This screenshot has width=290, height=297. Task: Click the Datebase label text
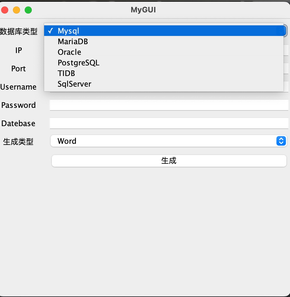coord(18,123)
